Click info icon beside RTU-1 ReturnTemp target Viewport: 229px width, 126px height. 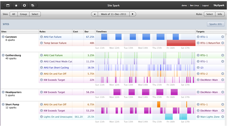(198, 43)
